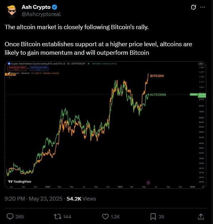Open the Ash Crypto display name link
The width and height of the screenshot is (213, 224).
[x=36, y=7]
